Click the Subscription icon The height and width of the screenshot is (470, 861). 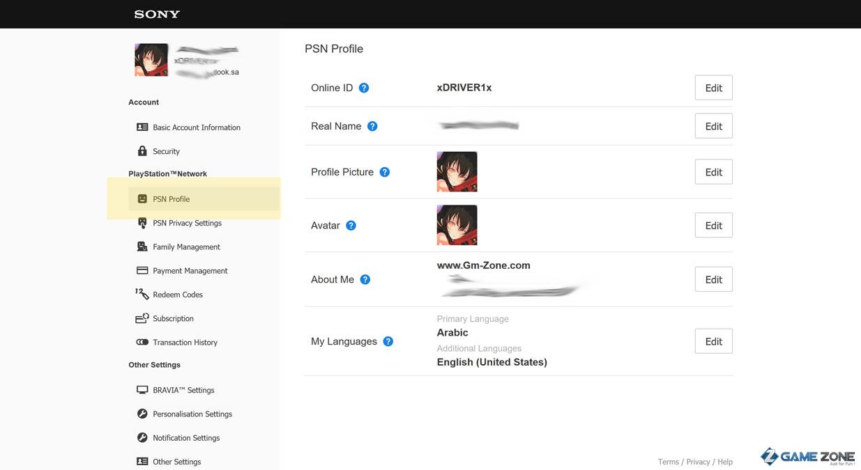coord(142,318)
